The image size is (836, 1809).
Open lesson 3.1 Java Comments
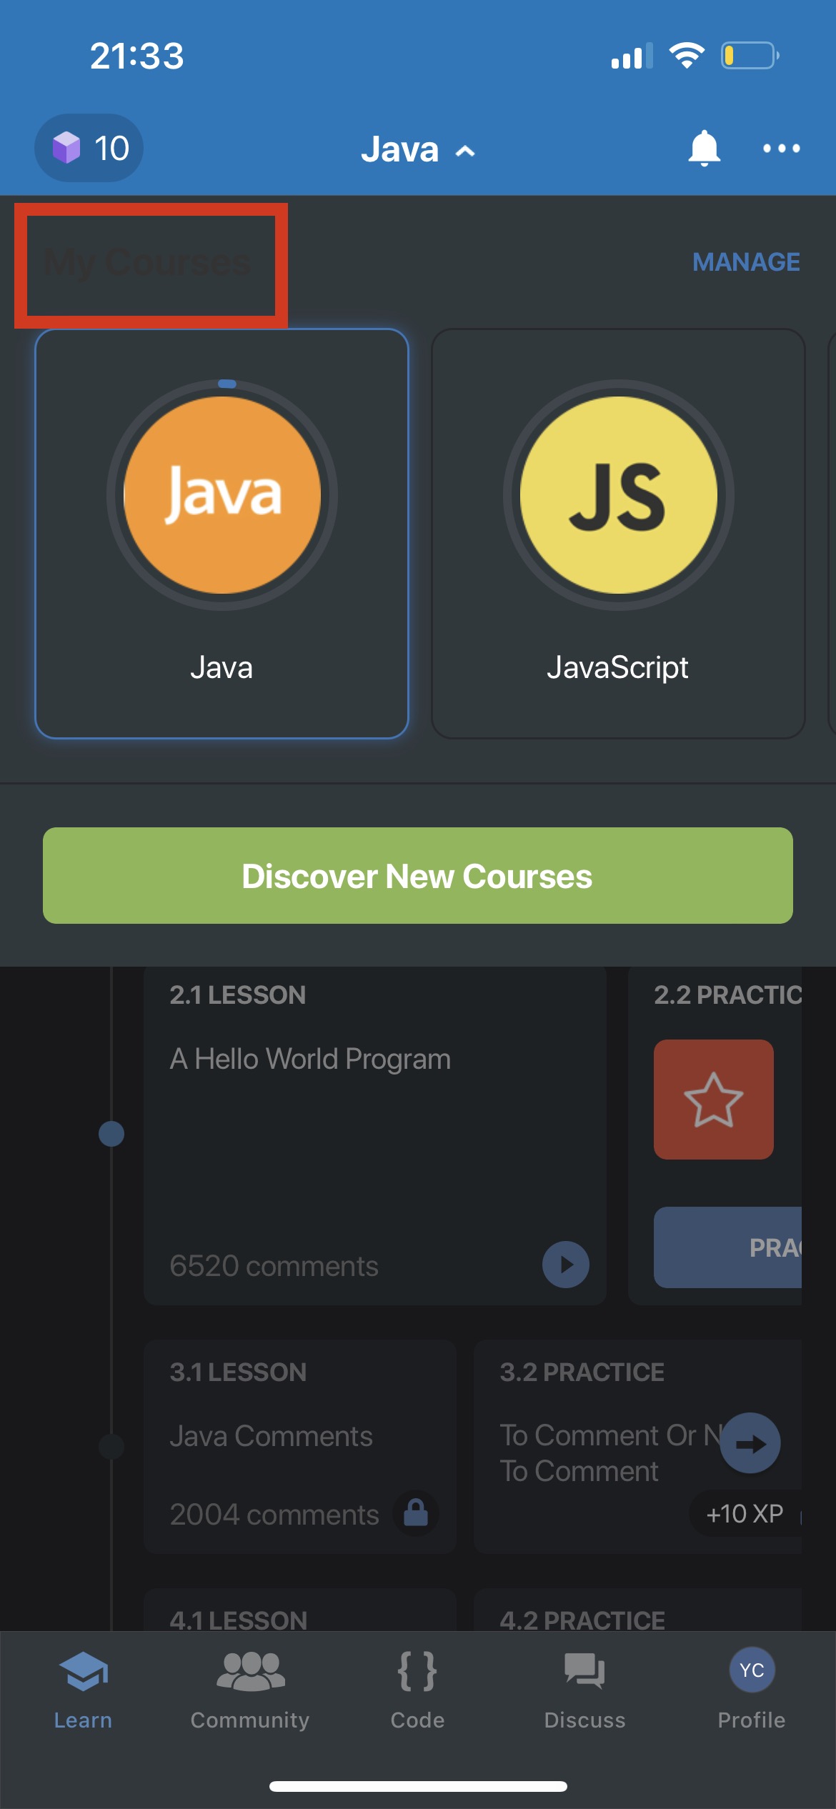[300, 1447]
